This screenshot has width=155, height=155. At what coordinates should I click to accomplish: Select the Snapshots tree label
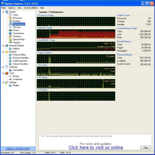[x=17, y=79]
